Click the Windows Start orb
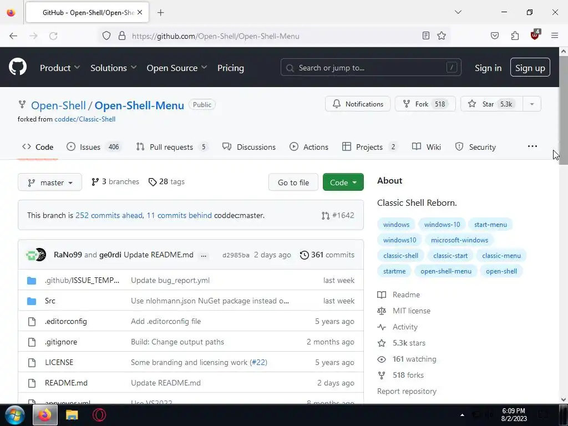568x426 pixels. click(15, 415)
